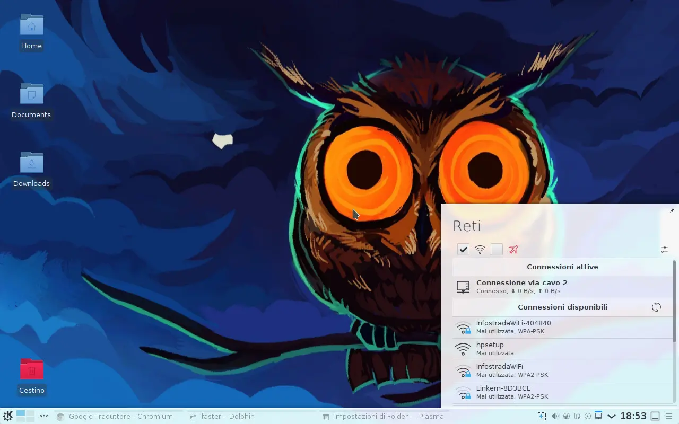Open the media player tray icon

click(588, 416)
